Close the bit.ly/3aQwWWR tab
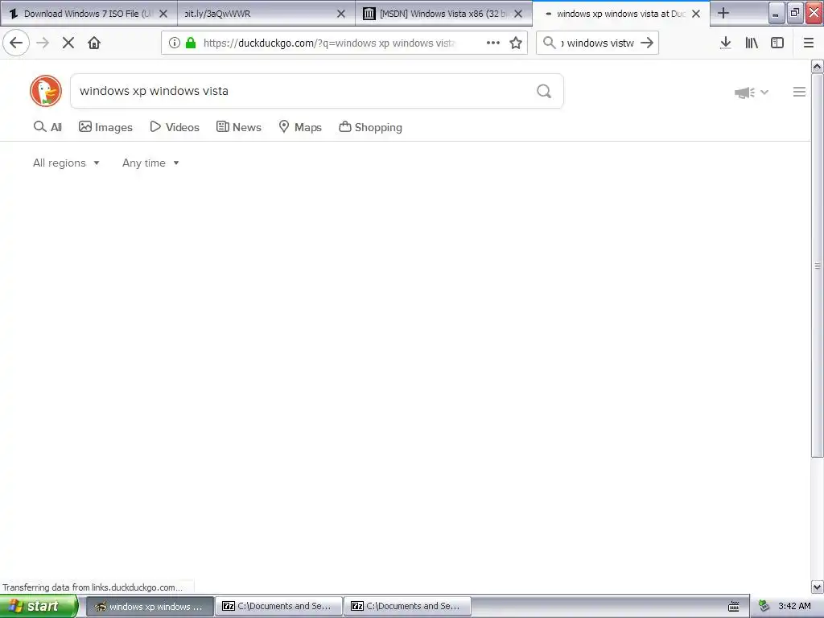 tap(341, 14)
